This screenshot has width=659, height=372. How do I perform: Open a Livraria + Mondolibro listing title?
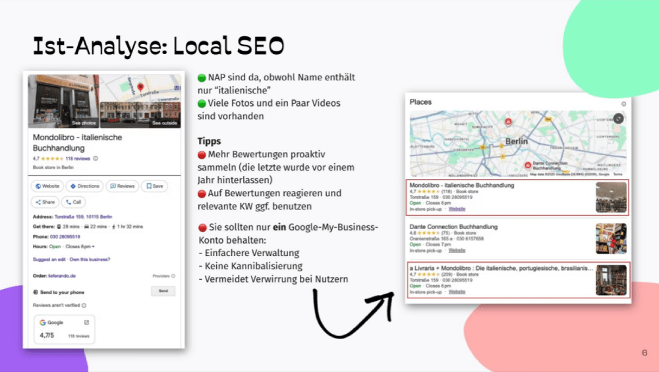[501, 268]
